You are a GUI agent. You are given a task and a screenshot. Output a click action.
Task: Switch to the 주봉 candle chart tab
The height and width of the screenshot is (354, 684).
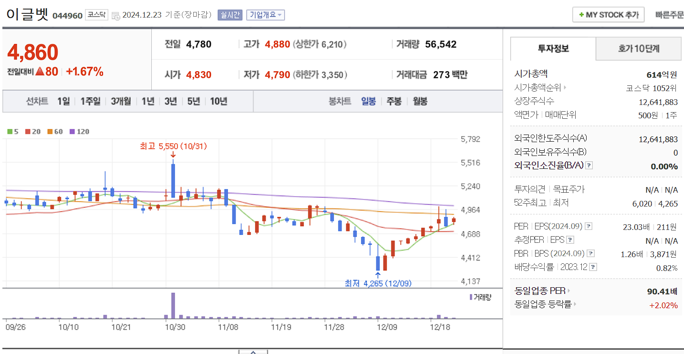click(394, 102)
